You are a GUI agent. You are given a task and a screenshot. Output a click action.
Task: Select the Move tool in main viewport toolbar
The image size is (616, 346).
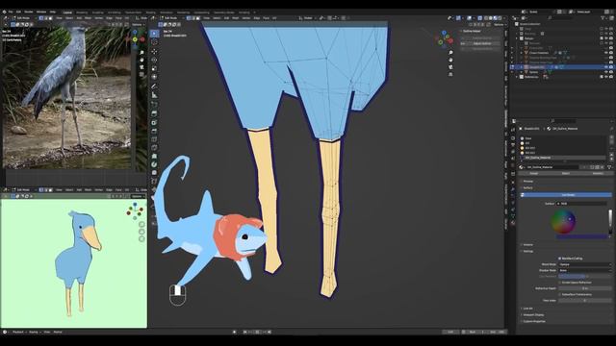[154, 51]
